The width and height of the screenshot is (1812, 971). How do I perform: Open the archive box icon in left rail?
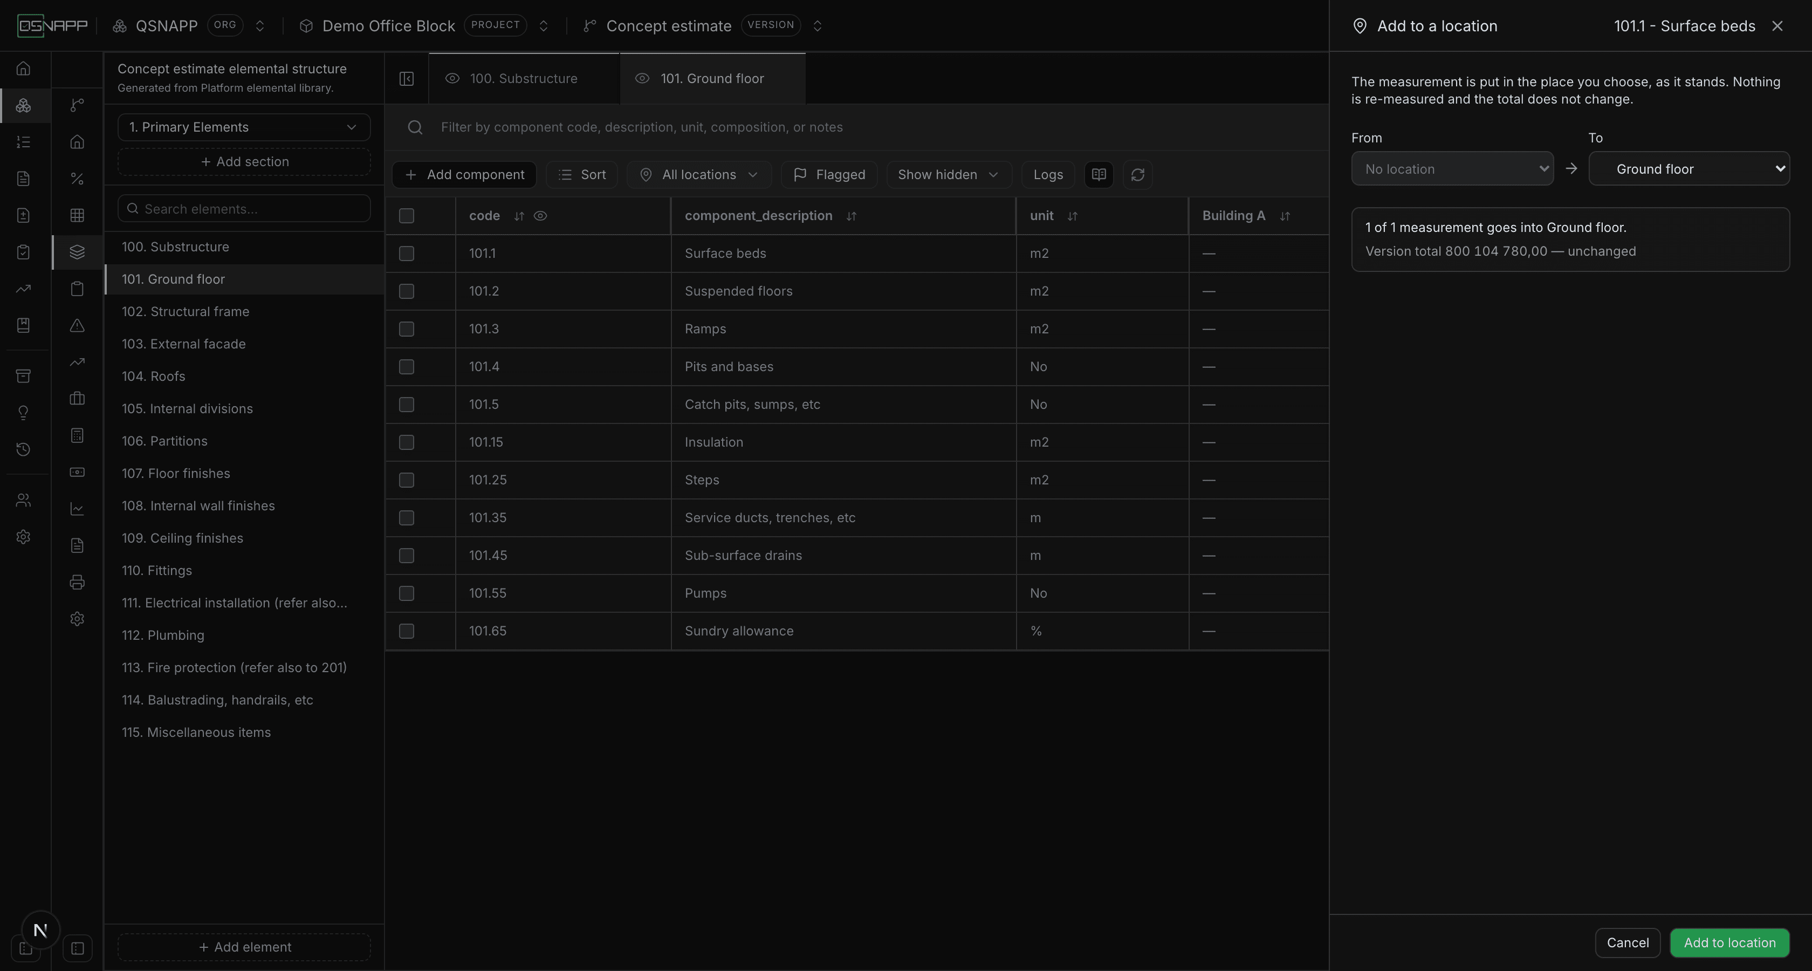(23, 376)
